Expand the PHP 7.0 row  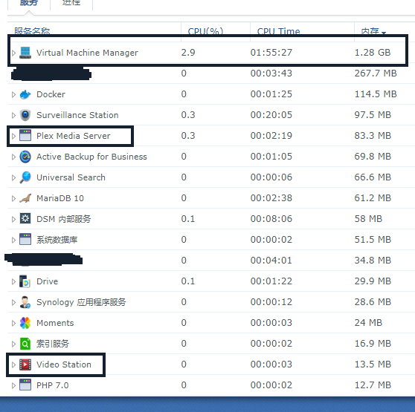(x=14, y=385)
